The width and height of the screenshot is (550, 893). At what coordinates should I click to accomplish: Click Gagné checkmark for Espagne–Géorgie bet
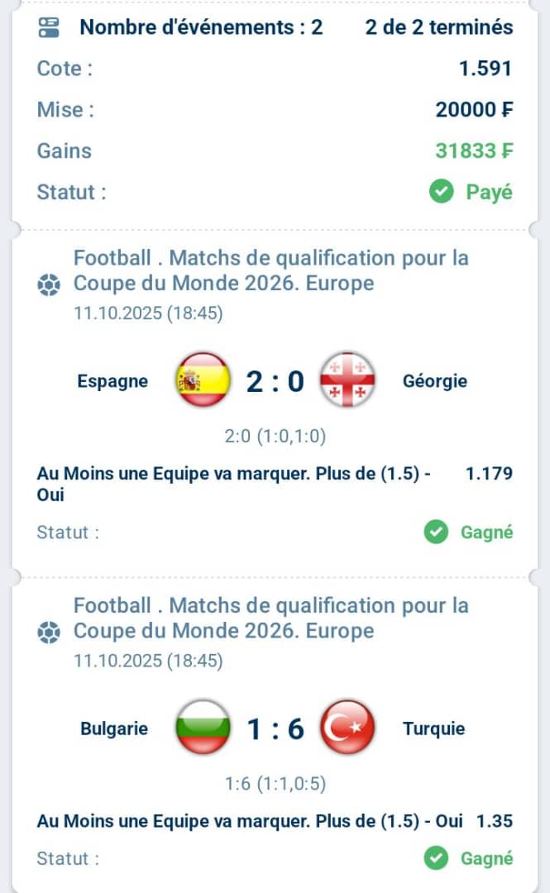click(x=436, y=532)
